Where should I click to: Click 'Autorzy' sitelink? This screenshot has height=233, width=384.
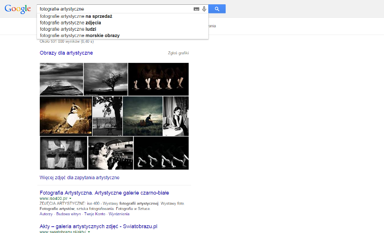tap(46, 214)
